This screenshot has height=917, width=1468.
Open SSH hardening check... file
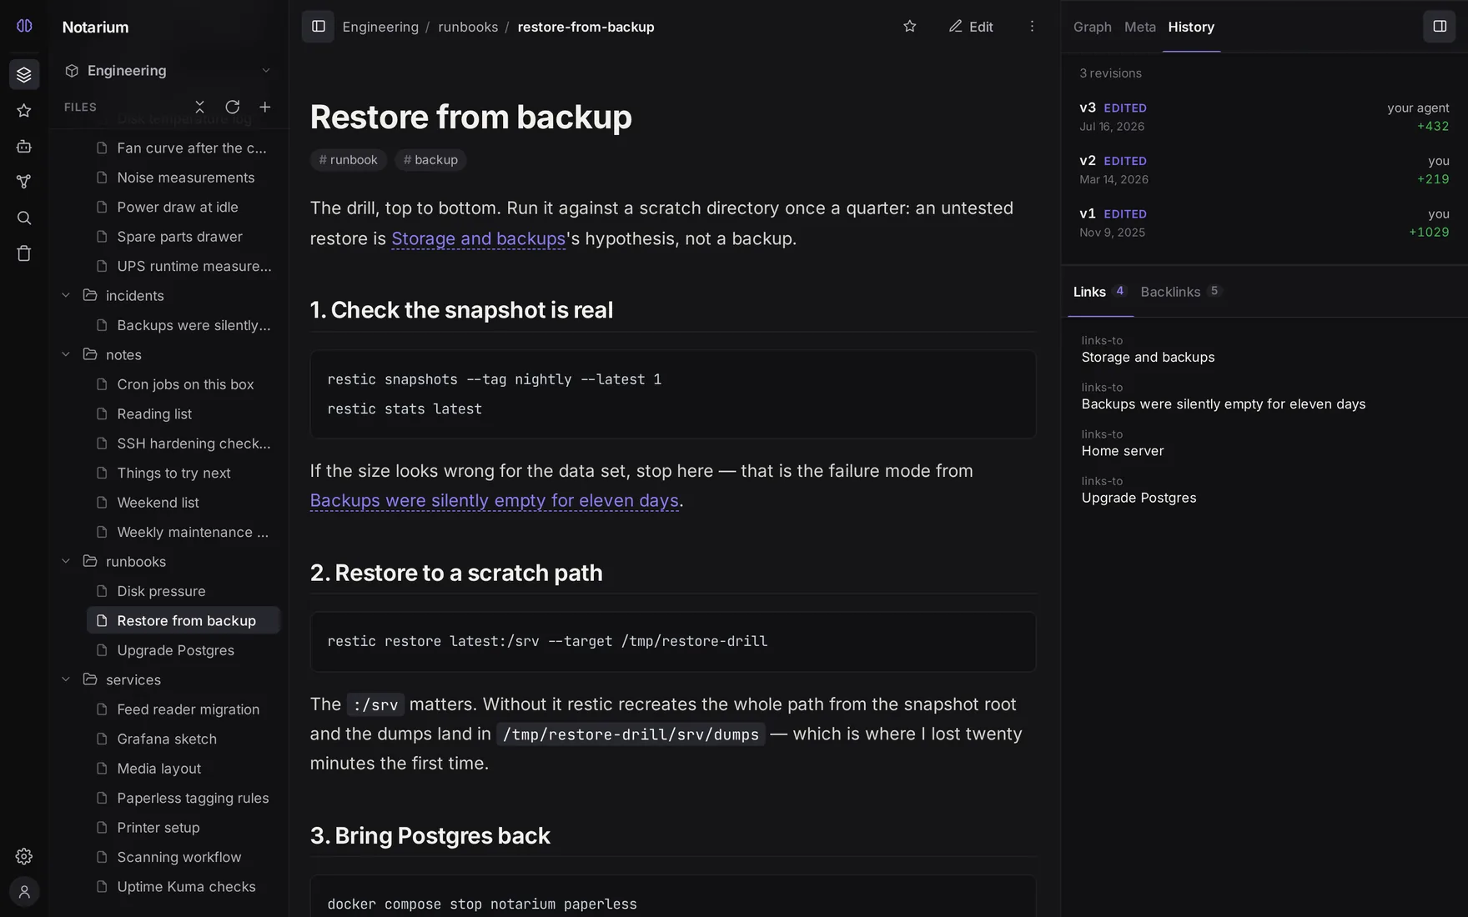pos(183,443)
